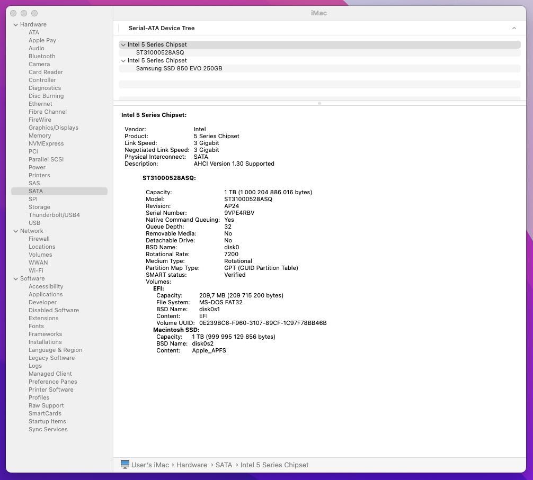Select Profiles in the sidebar
The height and width of the screenshot is (480, 533).
click(39, 398)
